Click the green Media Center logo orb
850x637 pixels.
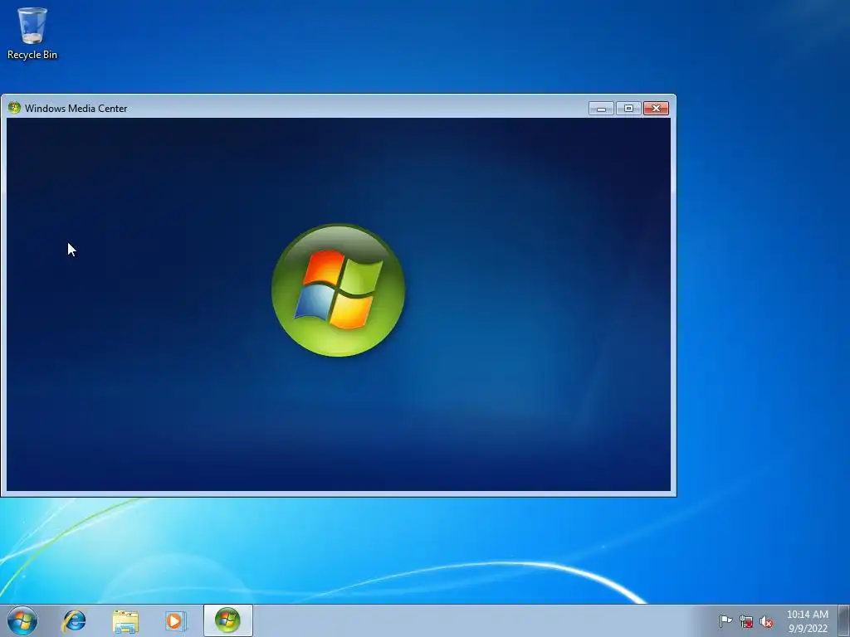point(338,290)
